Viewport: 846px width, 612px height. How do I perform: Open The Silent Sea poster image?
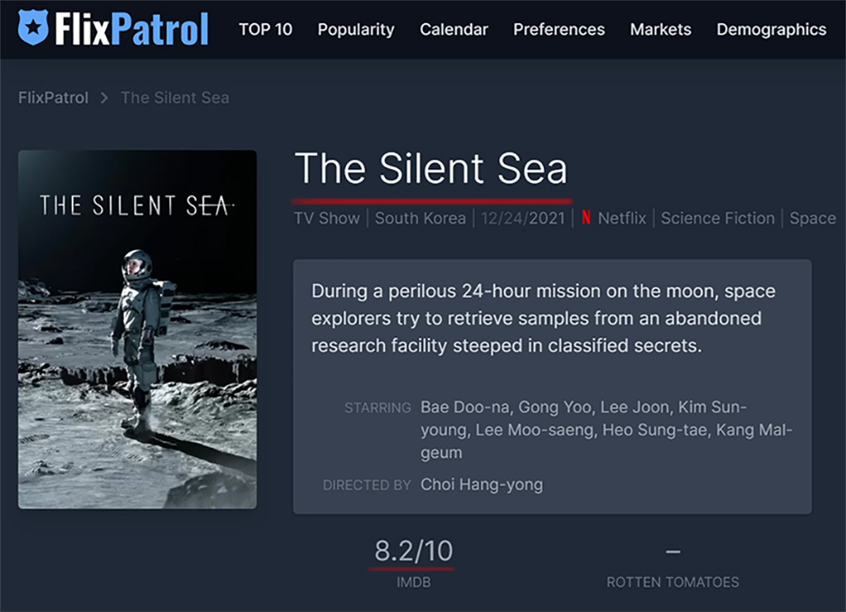138,329
